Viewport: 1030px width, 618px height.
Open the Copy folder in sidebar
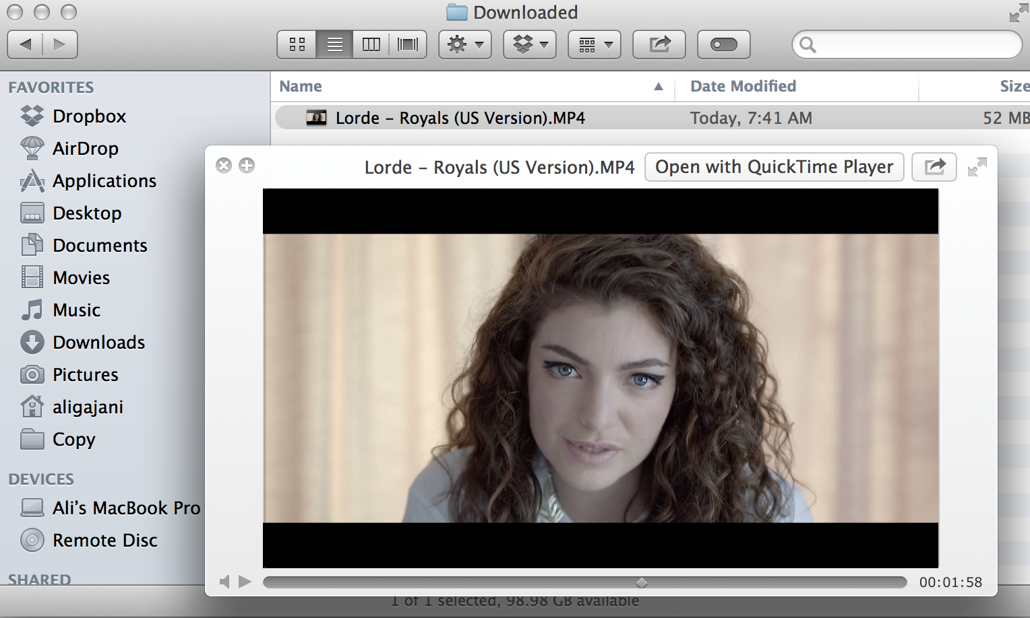click(x=74, y=440)
